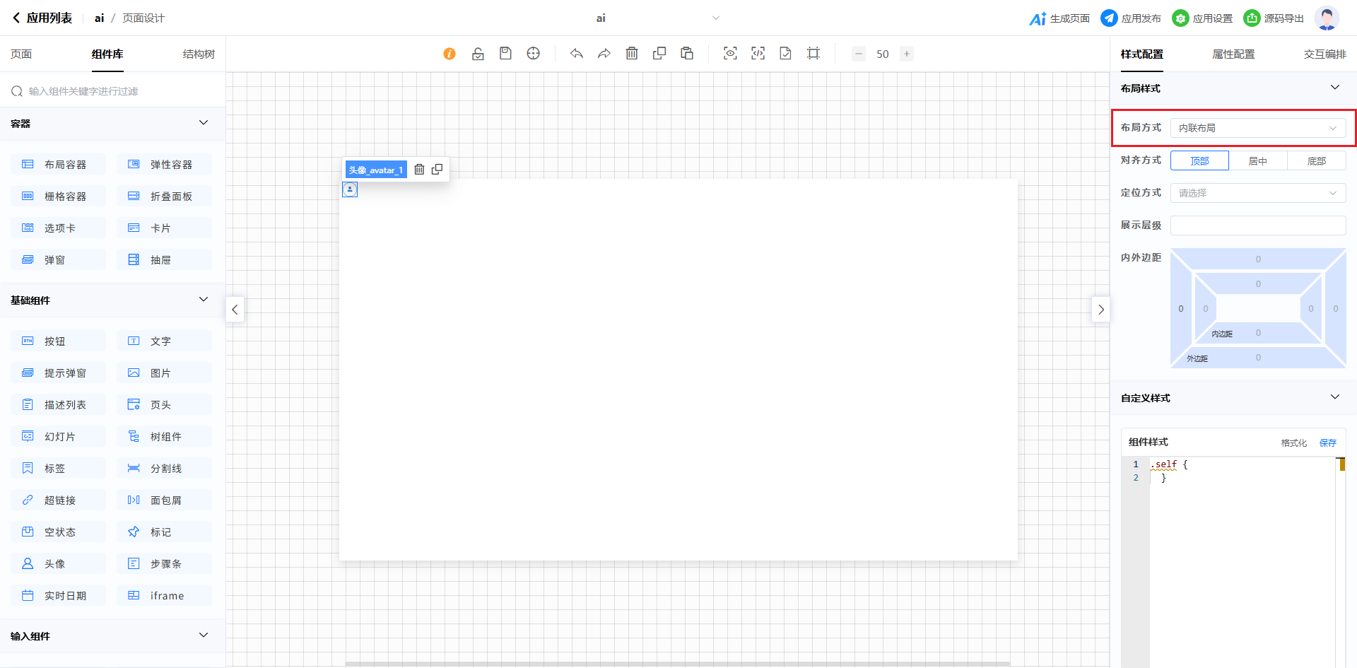Click the paste clipboard icon in toolbar
1357x668 pixels.
[687, 54]
